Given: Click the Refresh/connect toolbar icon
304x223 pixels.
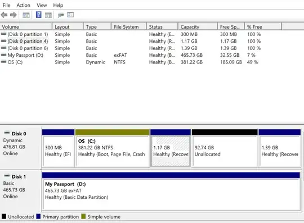Looking at the screenshot, I should point(61,15).
